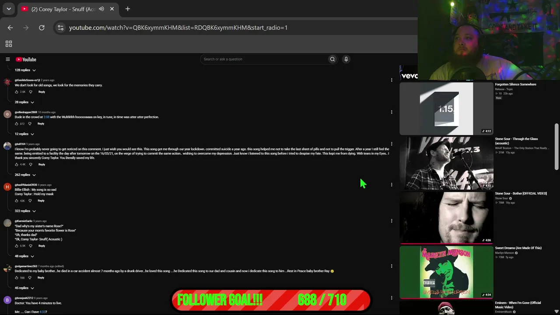The image size is (560, 315).
Task: Dislike the "memories they carry" comment
Action: (31, 92)
